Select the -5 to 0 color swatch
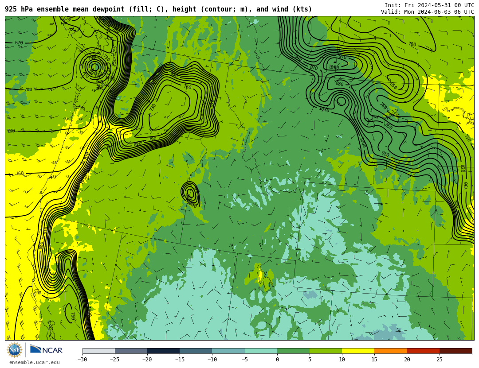Screen dimensions: 479x368 coord(261,351)
